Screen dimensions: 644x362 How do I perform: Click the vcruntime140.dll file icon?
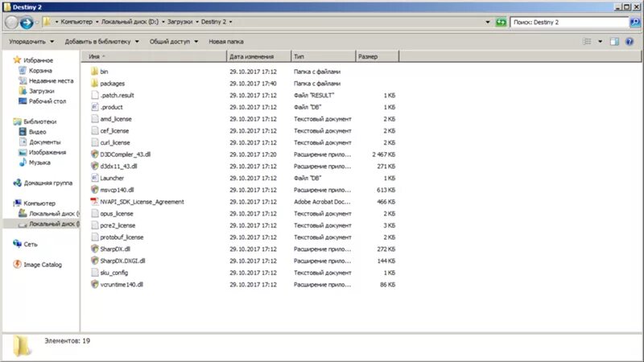[x=94, y=285]
